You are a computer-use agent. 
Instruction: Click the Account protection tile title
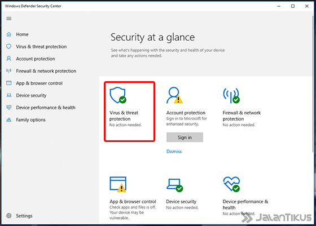coord(186,113)
